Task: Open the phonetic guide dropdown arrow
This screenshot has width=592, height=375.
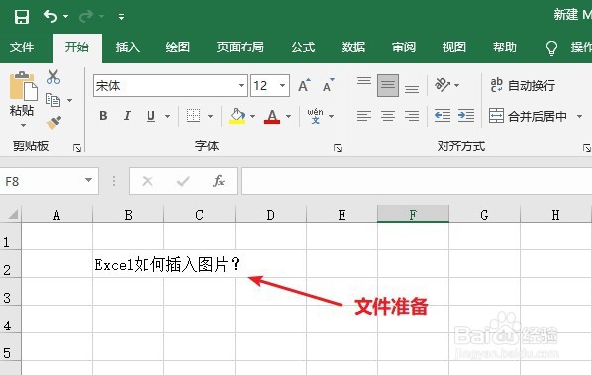Action: tap(331, 116)
